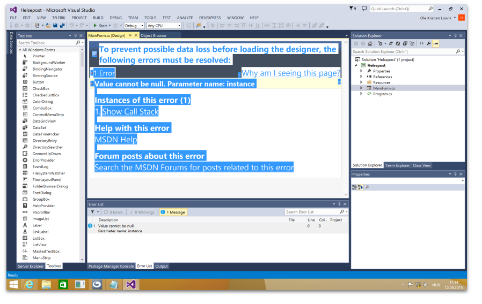Switch to the Class View tab
Viewport: 482px width, 304px height.
pyautogui.click(x=421, y=165)
